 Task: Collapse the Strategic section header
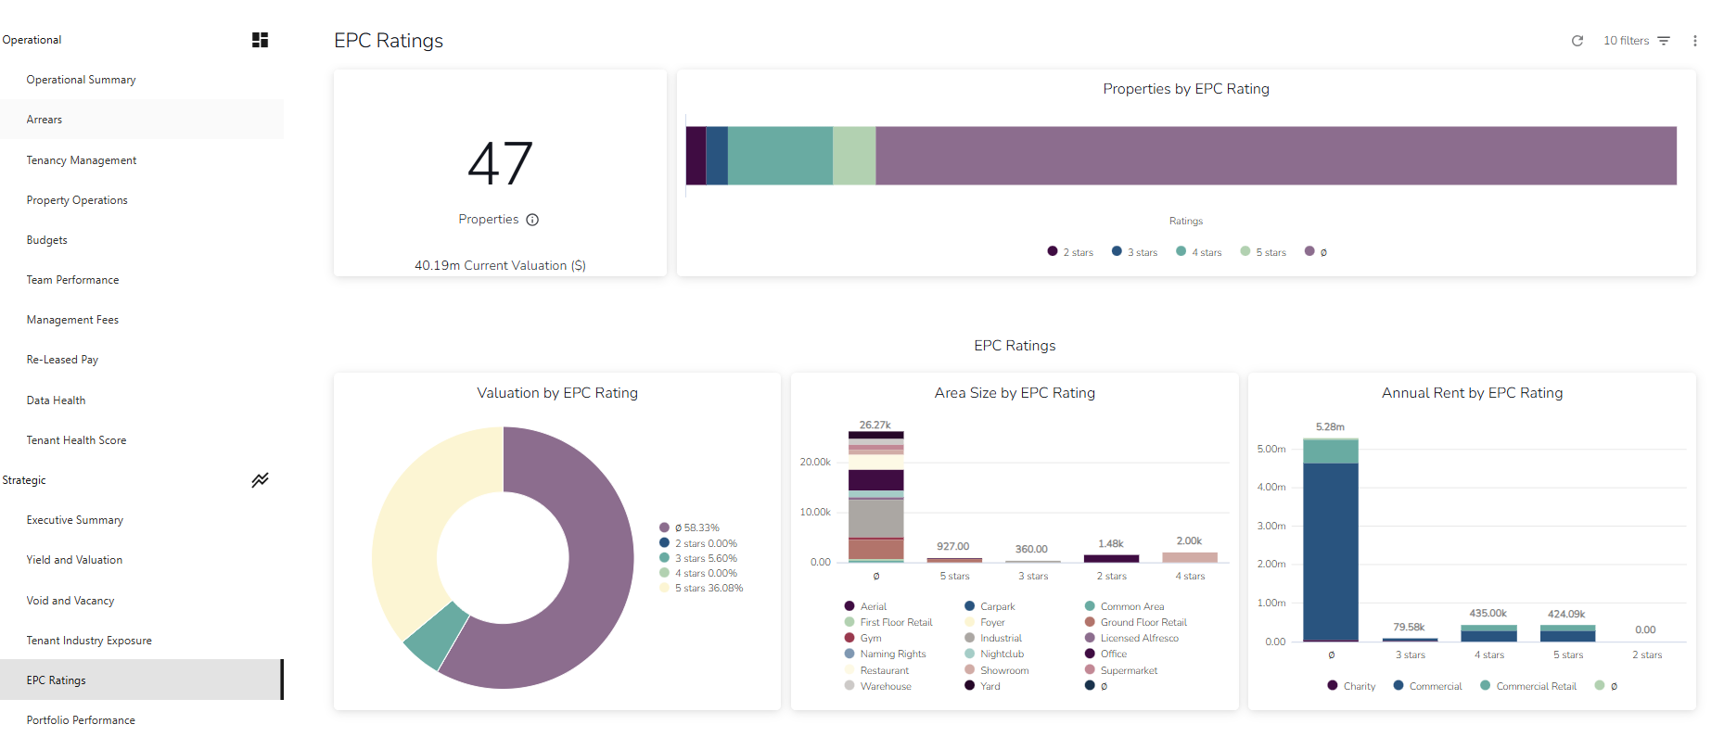(24, 480)
